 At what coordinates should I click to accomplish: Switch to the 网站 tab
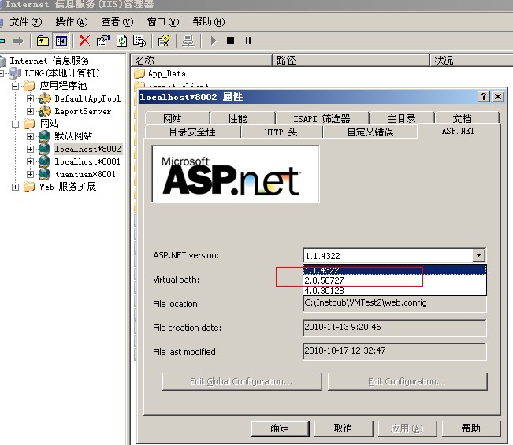coord(177,118)
